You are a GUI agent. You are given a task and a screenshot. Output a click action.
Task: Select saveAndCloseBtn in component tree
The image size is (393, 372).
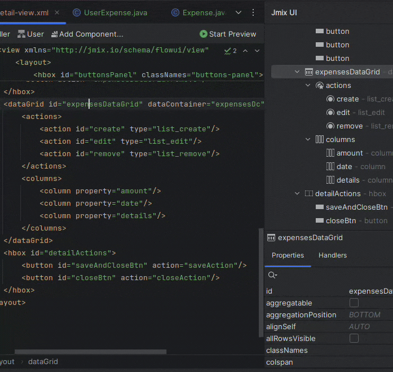[x=356, y=207]
